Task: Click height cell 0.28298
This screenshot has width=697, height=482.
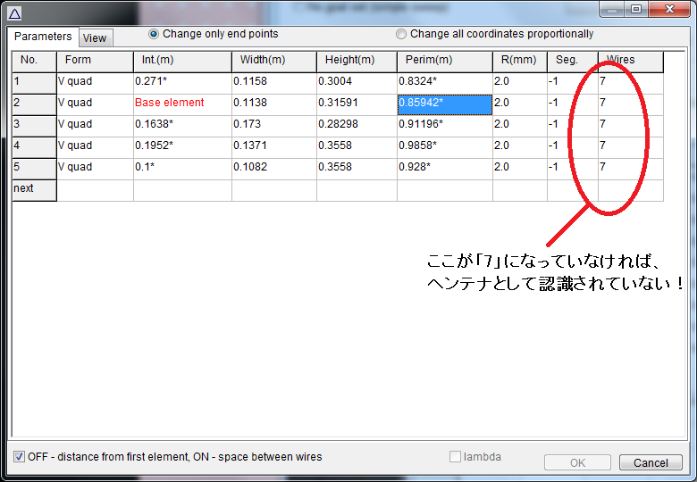Action: (357, 126)
